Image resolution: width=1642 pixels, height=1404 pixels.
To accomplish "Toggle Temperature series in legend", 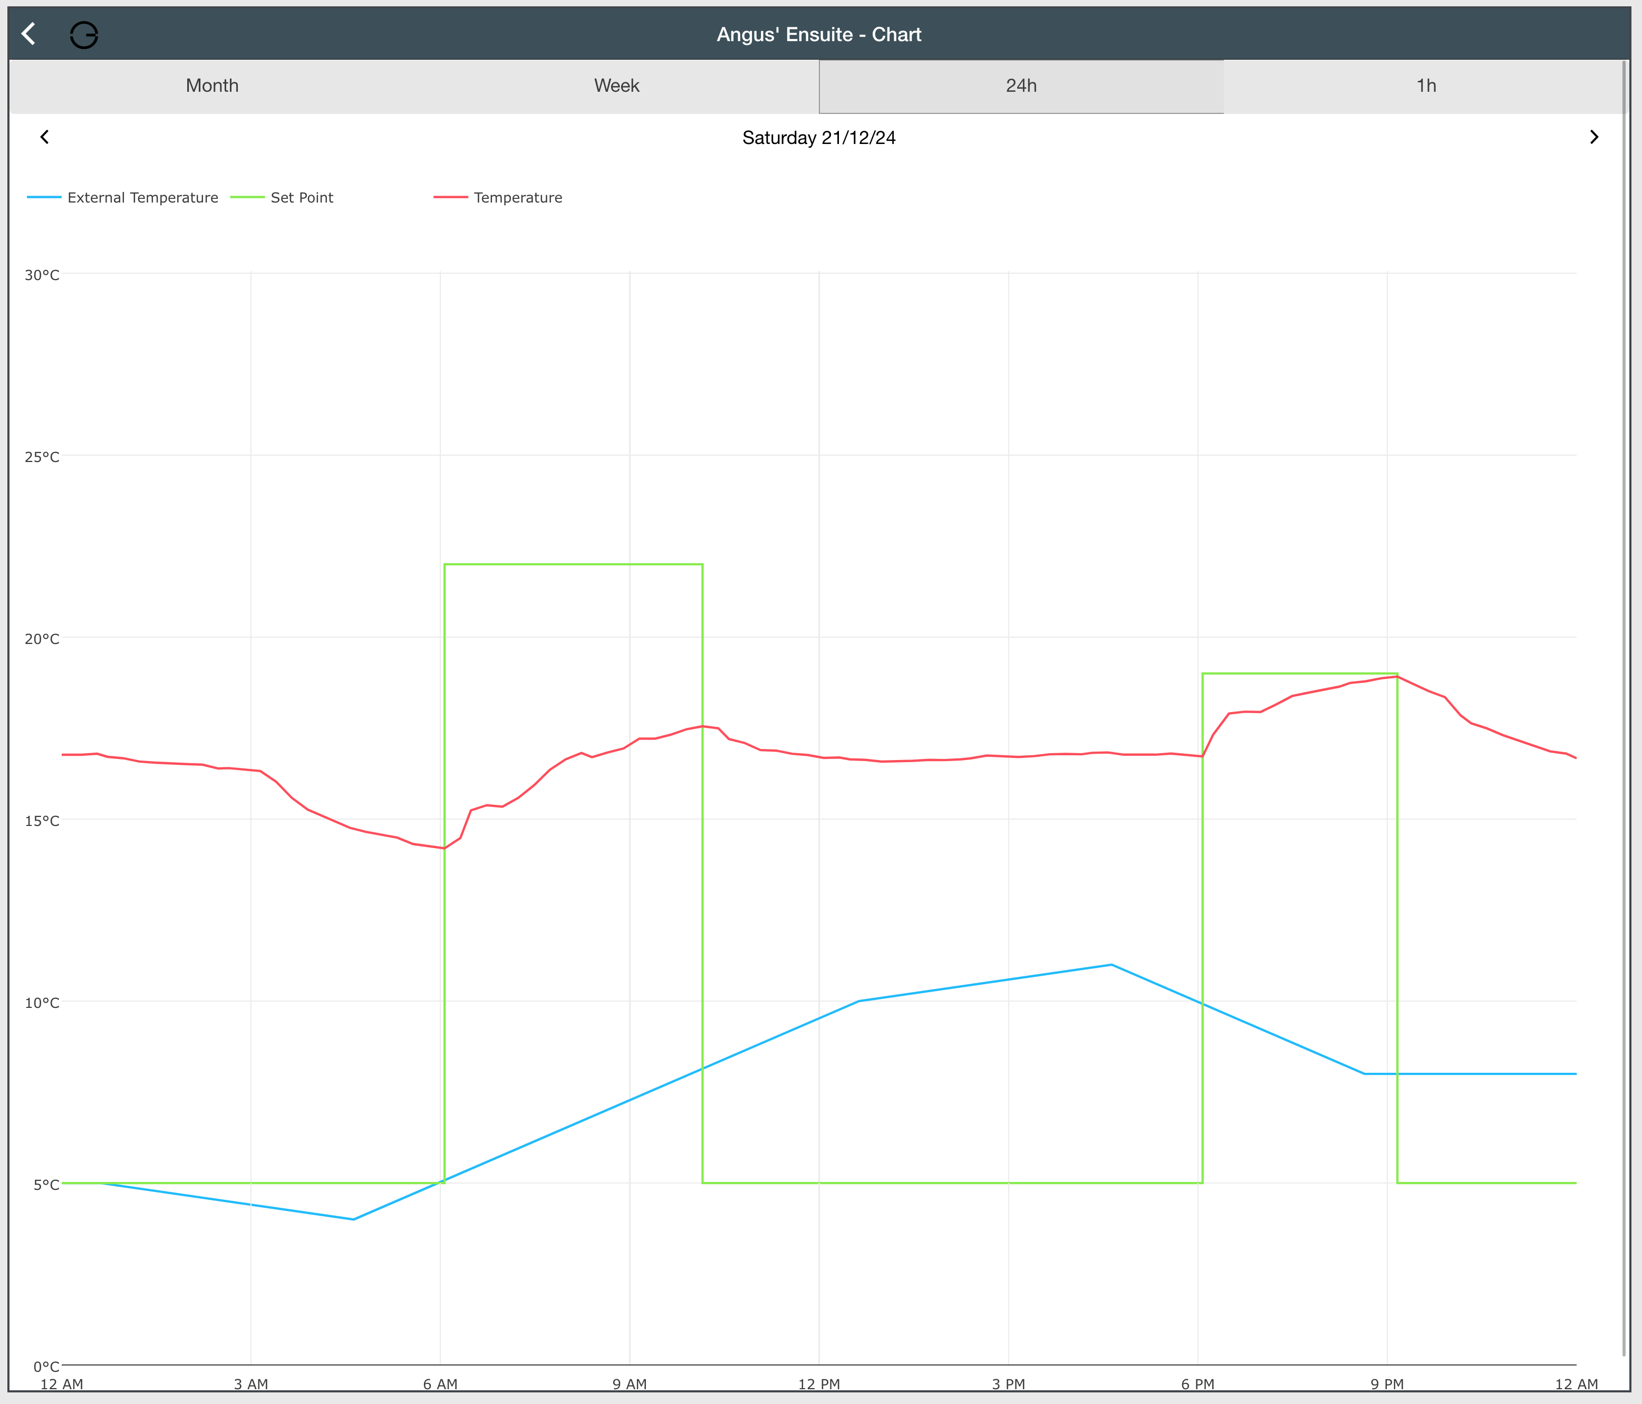I will click(517, 197).
